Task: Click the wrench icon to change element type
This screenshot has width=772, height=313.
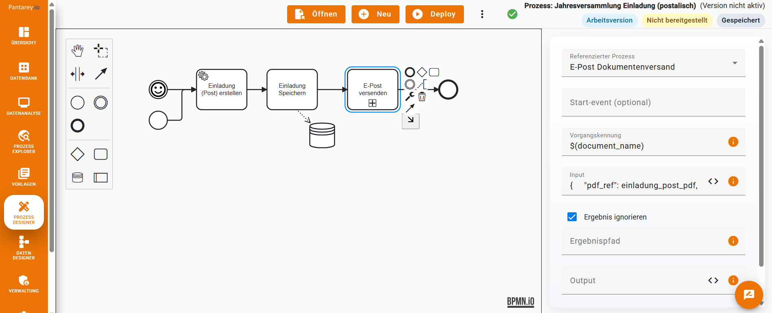Action: pyautogui.click(x=410, y=96)
